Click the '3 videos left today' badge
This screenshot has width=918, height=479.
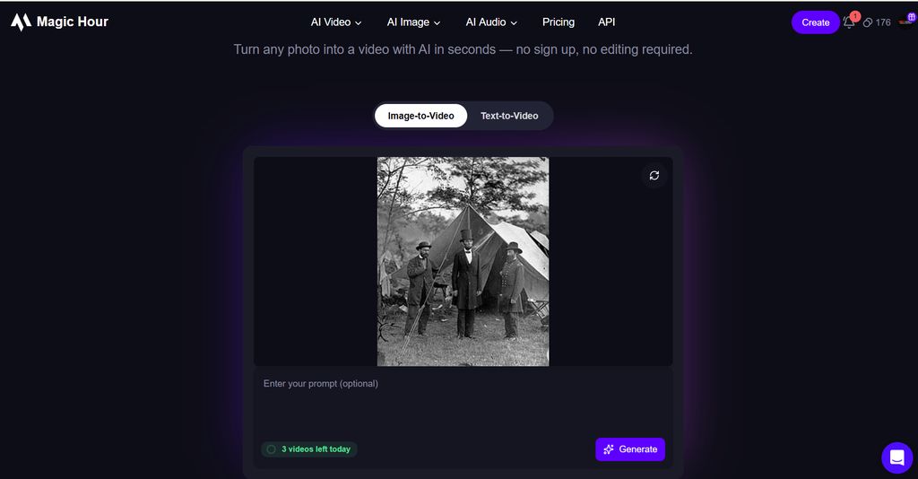(309, 449)
